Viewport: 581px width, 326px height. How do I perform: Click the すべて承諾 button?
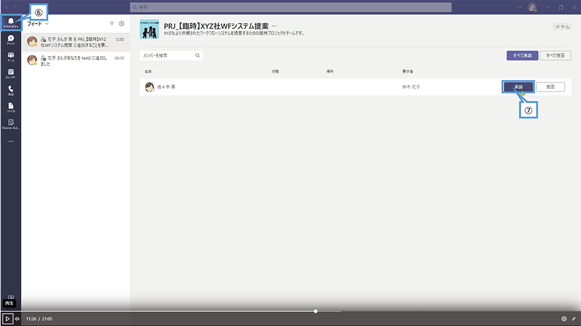click(522, 56)
